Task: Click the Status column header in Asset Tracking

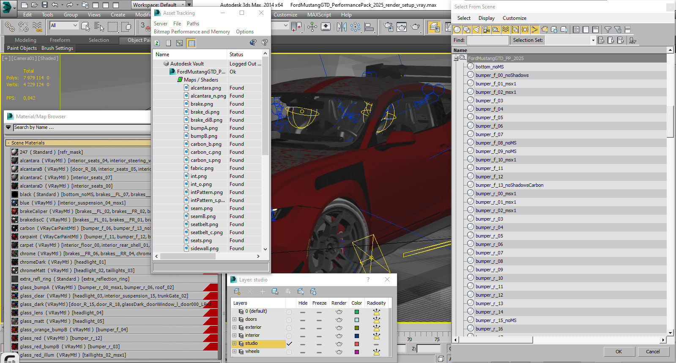Action: point(244,55)
